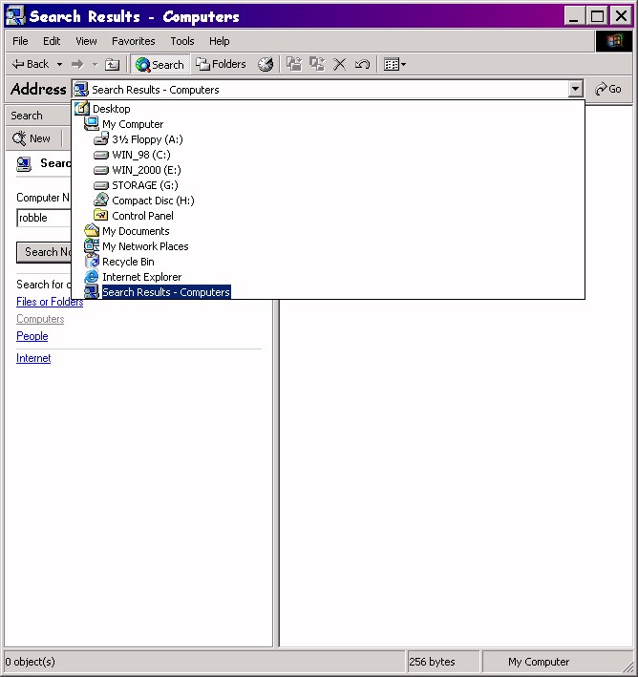Viewport: 638px width, 677px height.
Task: Click the Delete X toolbar icon
Action: [x=339, y=64]
